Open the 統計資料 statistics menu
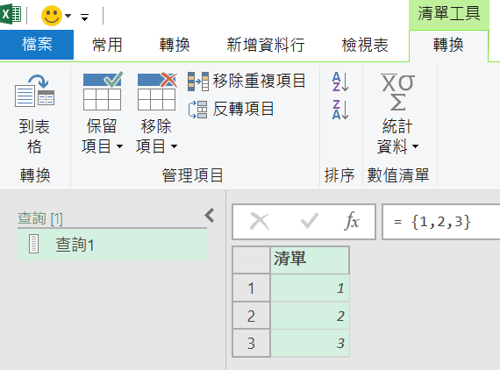Screen dimensions: 500x370 click(397, 114)
